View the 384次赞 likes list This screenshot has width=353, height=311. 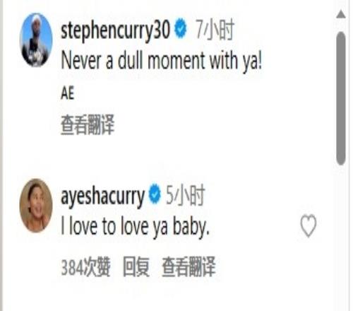(85, 266)
